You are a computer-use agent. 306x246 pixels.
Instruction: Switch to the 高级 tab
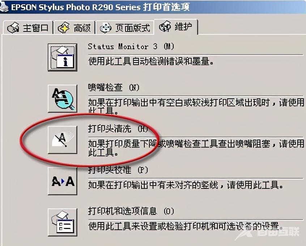[x=75, y=27]
